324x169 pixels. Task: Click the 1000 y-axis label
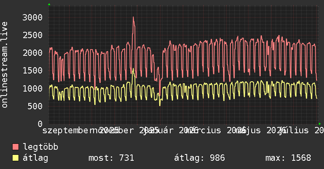33,88
